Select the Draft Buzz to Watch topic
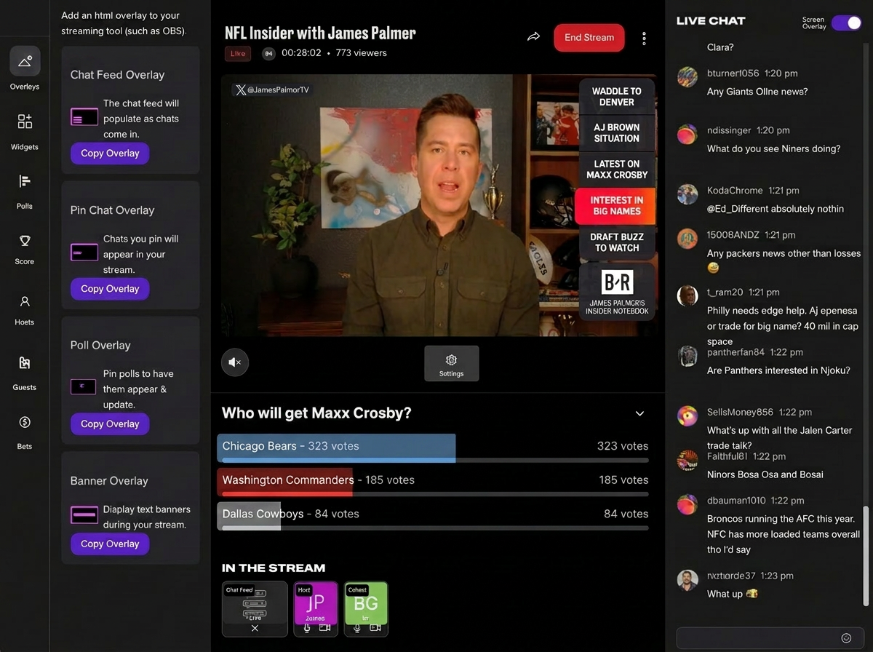 coord(617,242)
